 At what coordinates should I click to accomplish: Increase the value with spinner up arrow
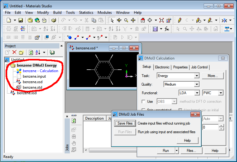[221, 126]
